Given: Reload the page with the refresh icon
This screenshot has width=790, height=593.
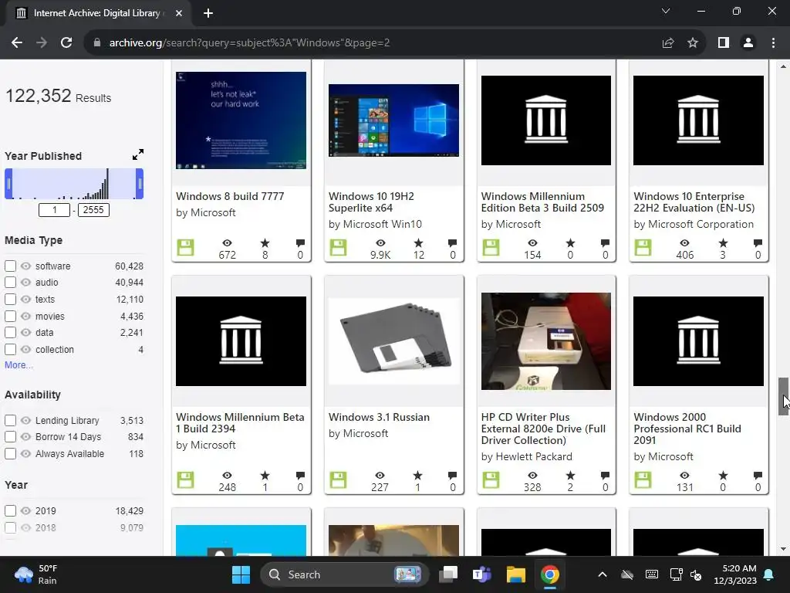Looking at the screenshot, I should (66, 42).
